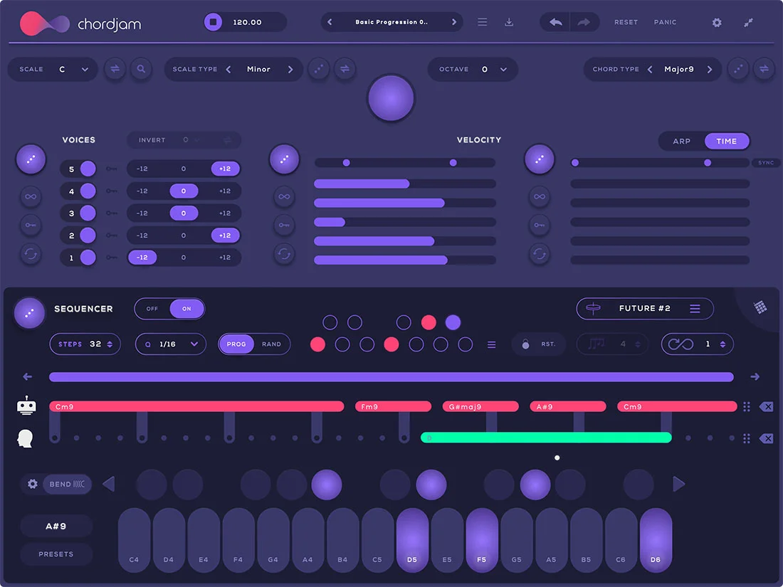Switch to ARP mode instead of TIME

pyautogui.click(x=681, y=141)
